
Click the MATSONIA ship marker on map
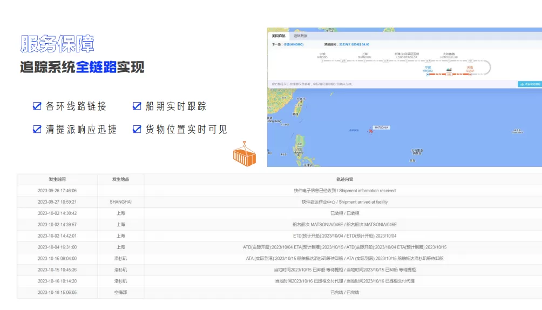[370, 131]
